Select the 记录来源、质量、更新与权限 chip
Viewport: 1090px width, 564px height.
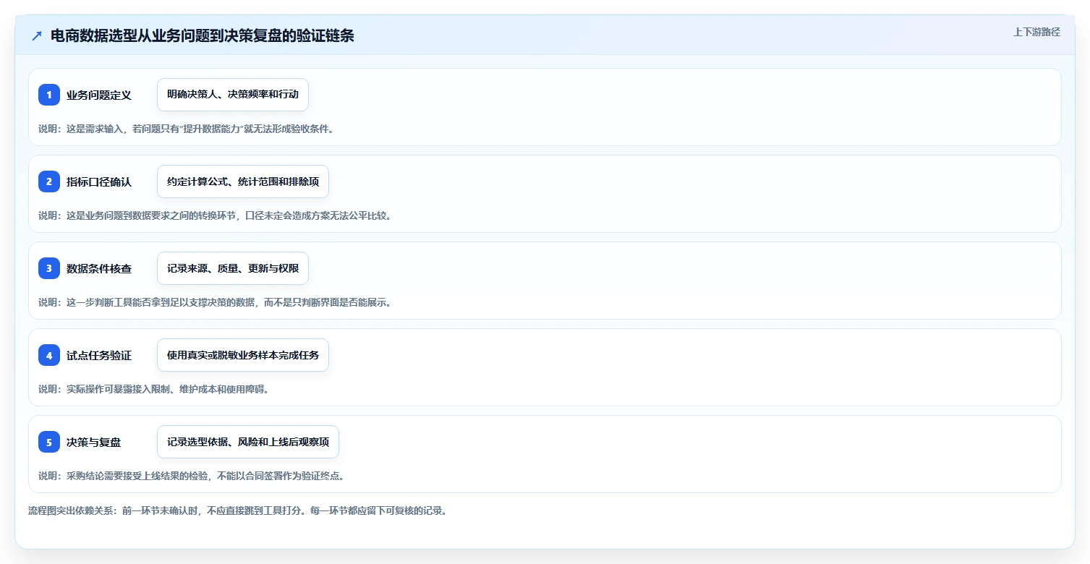click(233, 268)
